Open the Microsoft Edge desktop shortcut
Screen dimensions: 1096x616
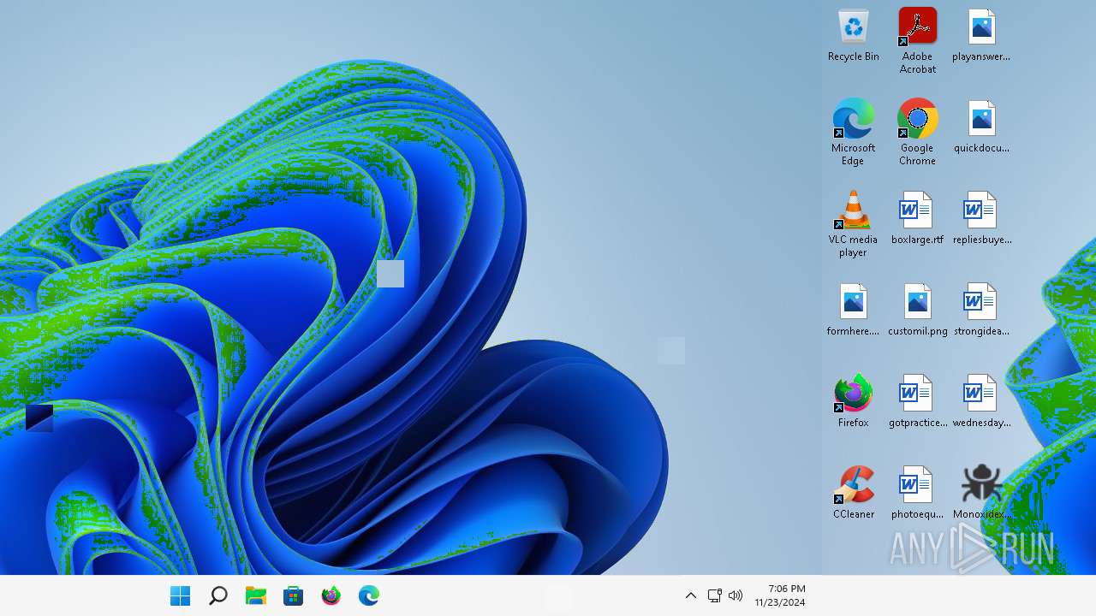point(853,132)
